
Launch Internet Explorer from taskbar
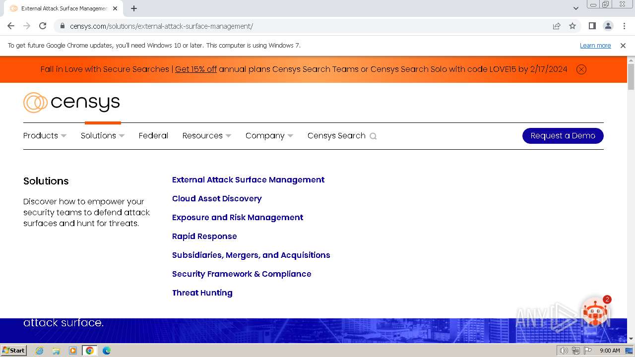pyautogui.click(x=40, y=351)
